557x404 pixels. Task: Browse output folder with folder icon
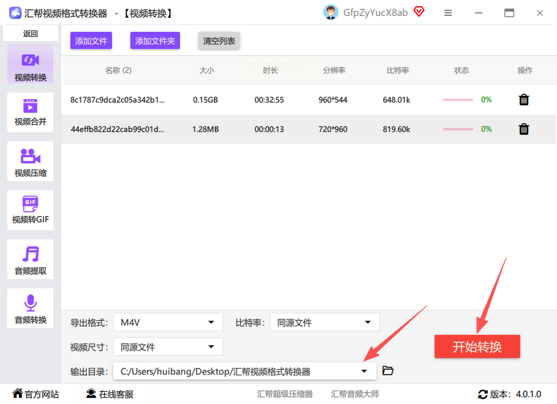pos(387,371)
